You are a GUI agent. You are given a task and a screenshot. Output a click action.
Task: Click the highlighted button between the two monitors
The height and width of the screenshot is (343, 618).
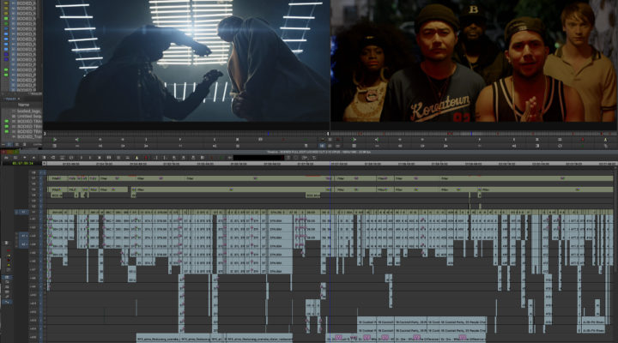click(x=322, y=146)
